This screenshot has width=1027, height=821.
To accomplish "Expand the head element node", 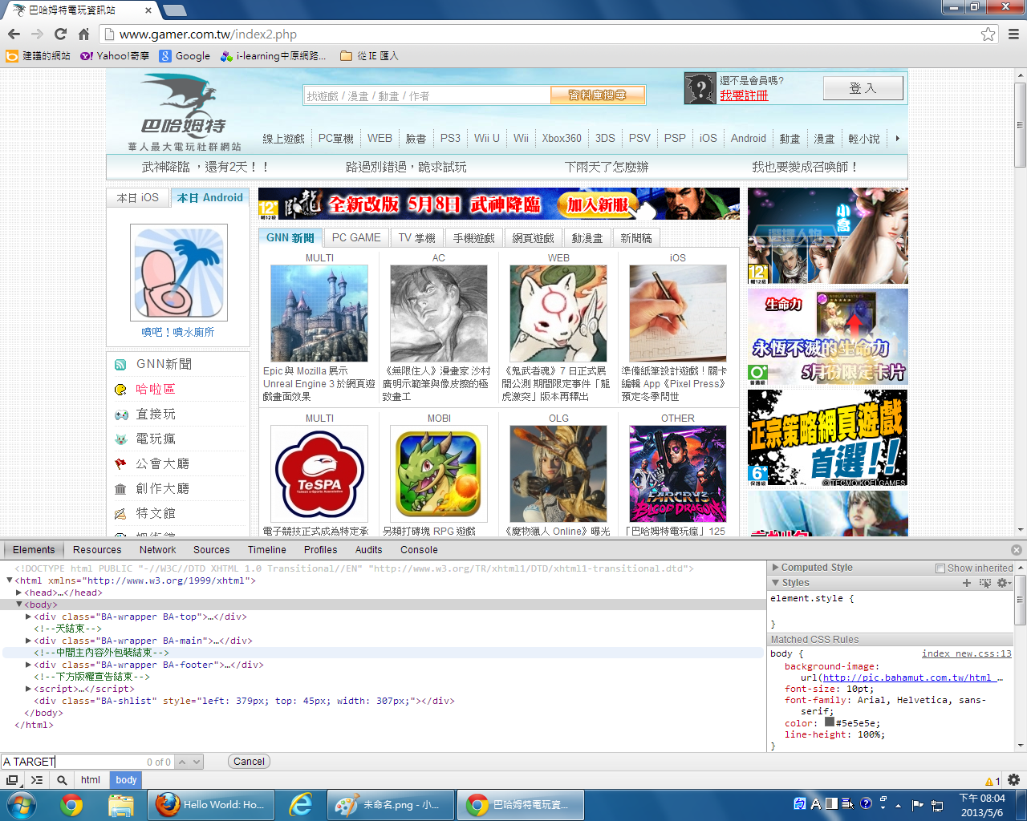I will (x=18, y=592).
